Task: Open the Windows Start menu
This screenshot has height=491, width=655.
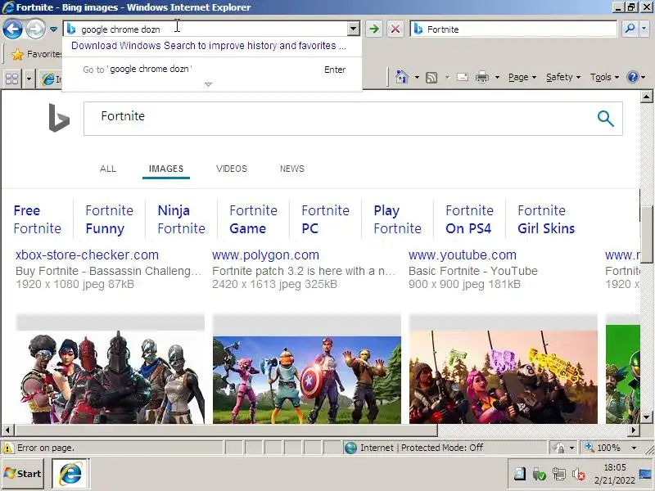Action: tap(23, 474)
